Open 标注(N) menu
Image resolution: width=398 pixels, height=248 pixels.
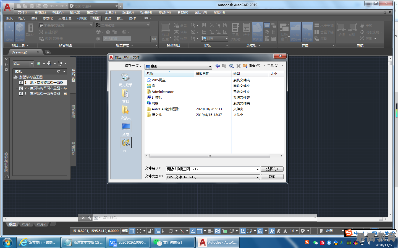pyautogui.click(x=146, y=12)
